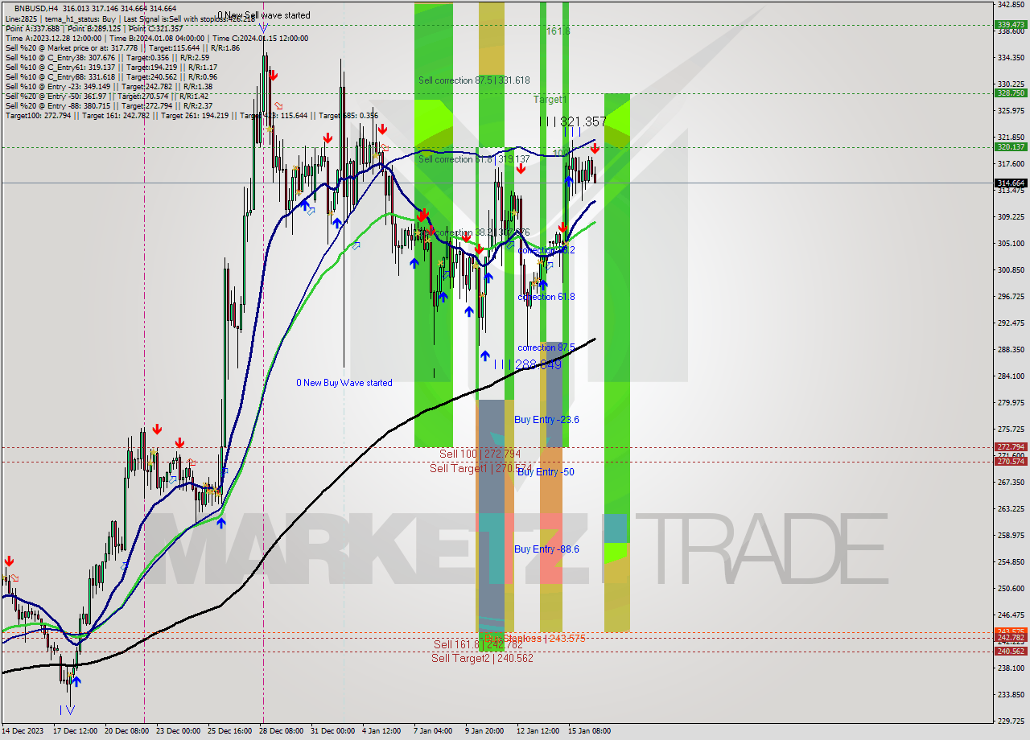
Task: Select the 'correction 61.8' blue label
Action: (546, 297)
